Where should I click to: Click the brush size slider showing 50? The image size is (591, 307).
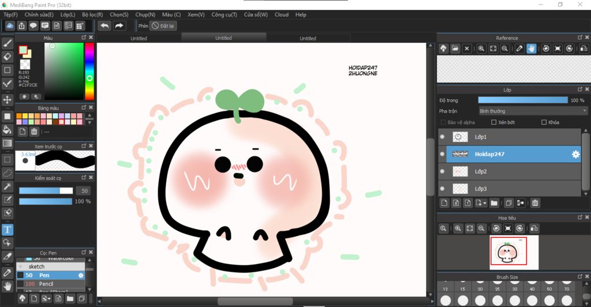pyautogui.click(x=46, y=190)
